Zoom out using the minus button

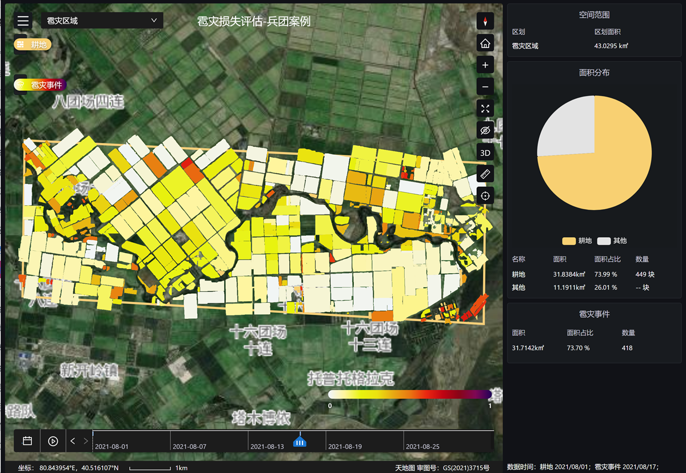pyautogui.click(x=485, y=87)
